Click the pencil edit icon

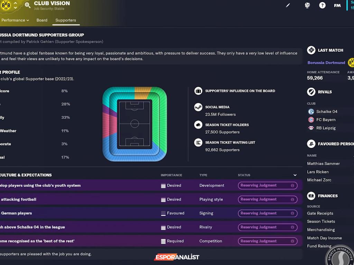click(x=288, y=6)
